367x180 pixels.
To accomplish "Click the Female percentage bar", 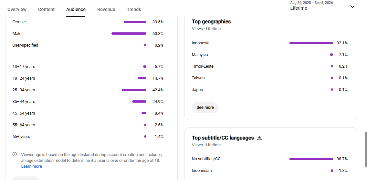I will 135,22.
